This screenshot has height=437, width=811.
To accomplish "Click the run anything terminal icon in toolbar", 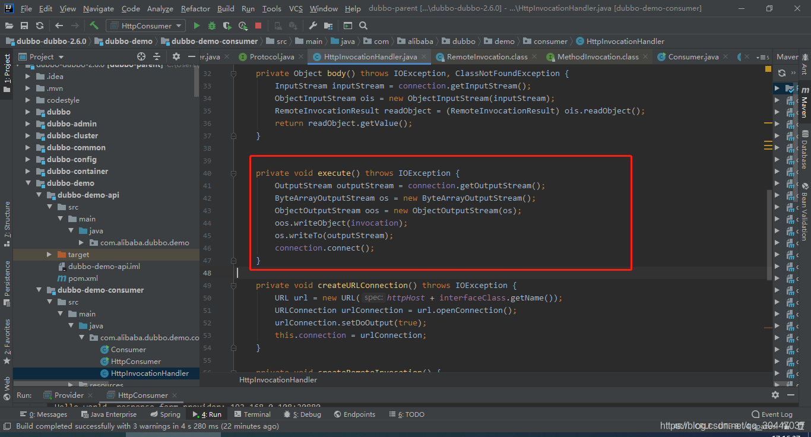I will [348, 26].
